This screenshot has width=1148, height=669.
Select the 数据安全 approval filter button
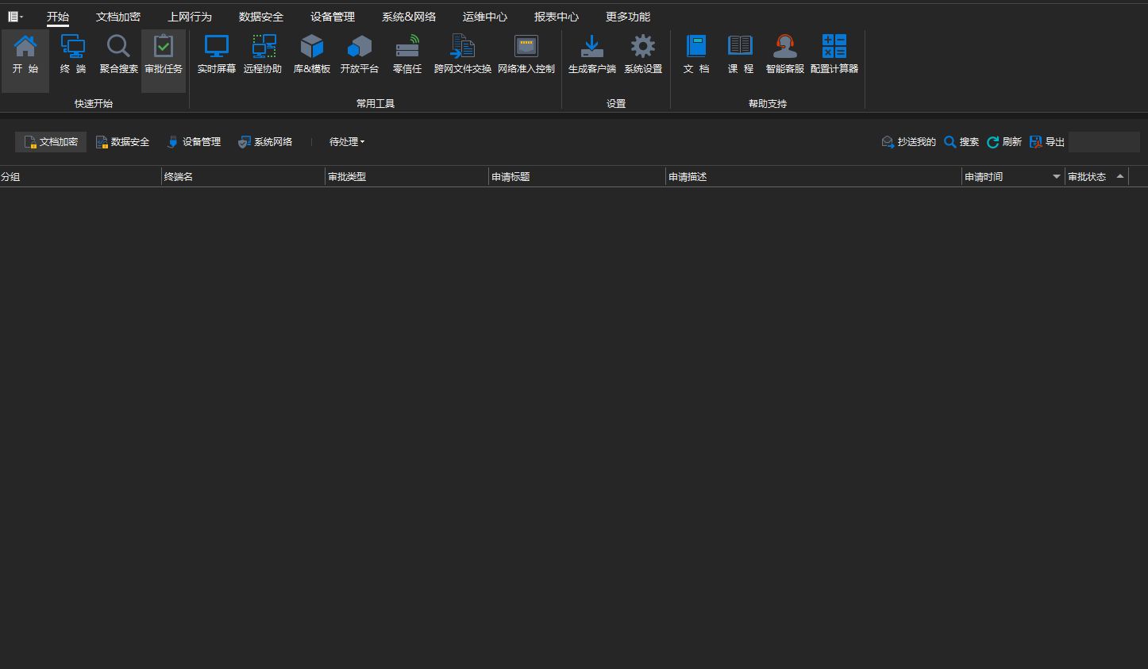click(x=122, y=142)
